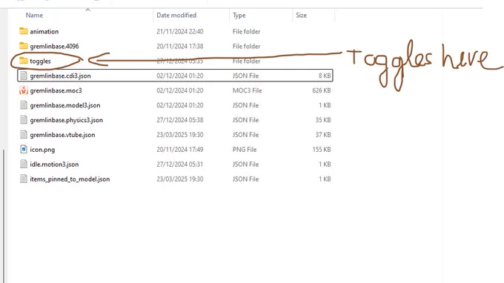
Task: Select the items_pinned_to_model.json file icon
Action: click(24, 179)
